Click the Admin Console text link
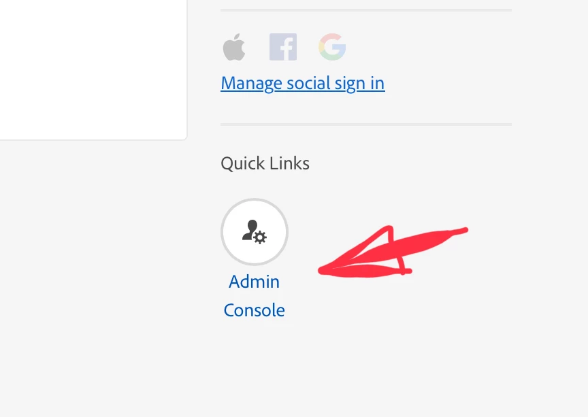Image resolution: width=588 pixels, height=417 pixels. pos(255,296)
